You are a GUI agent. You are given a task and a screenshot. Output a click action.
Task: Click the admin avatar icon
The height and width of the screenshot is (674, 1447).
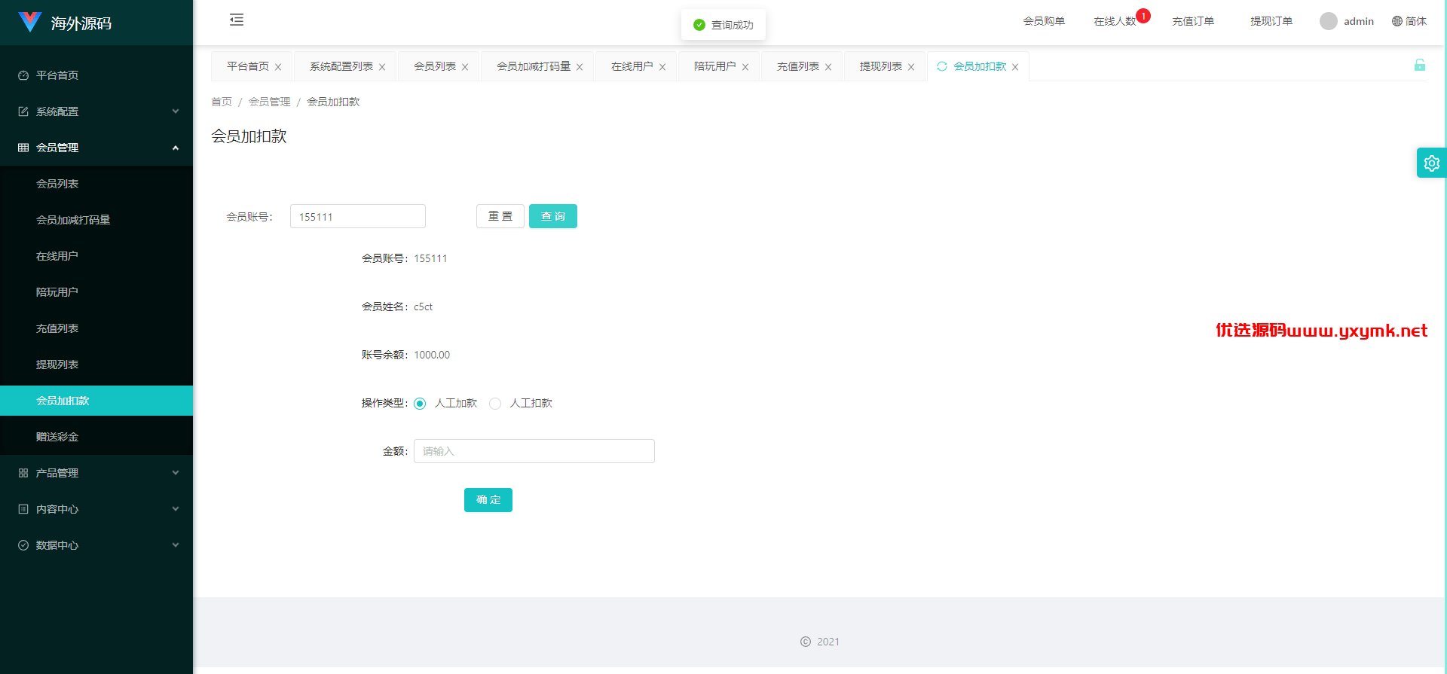tap(1328, 21)
